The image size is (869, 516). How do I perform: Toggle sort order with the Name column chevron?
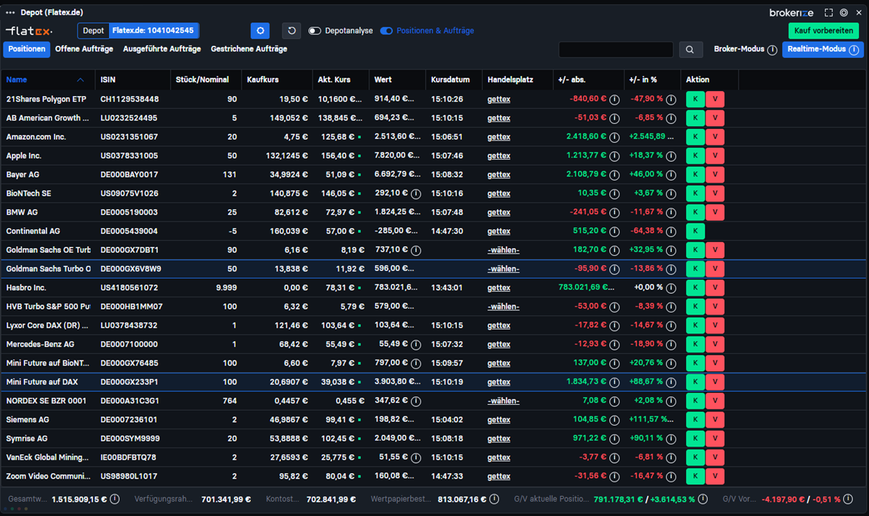click(80, 80)
